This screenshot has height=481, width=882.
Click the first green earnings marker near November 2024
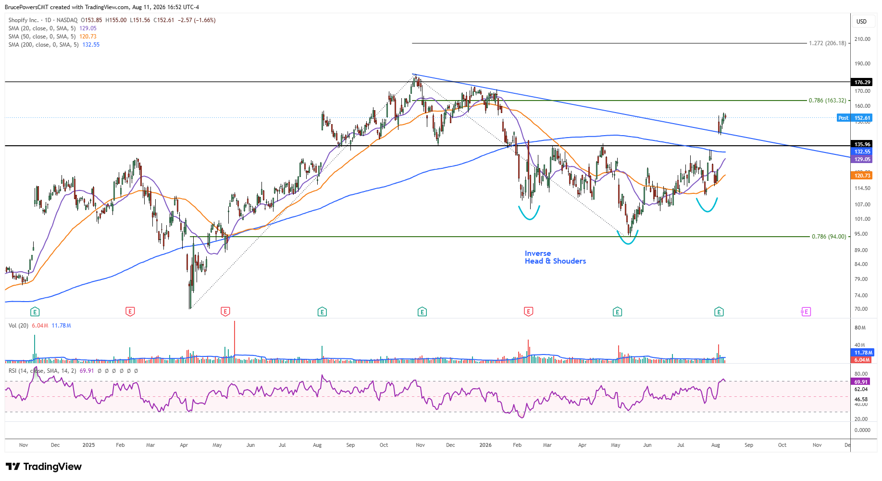pyautogui.click(x=35, y=312)
